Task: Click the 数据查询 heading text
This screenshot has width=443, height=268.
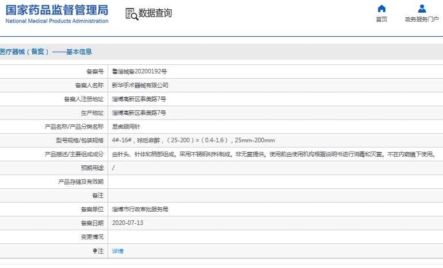Action: (x=155, y=13)
